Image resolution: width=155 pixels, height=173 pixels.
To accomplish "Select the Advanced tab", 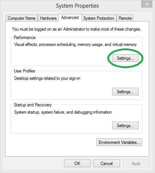I will pyautogui.click(x=70, y=17).
